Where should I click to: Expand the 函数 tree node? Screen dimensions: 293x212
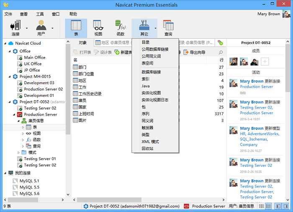(x=23, y=140)
